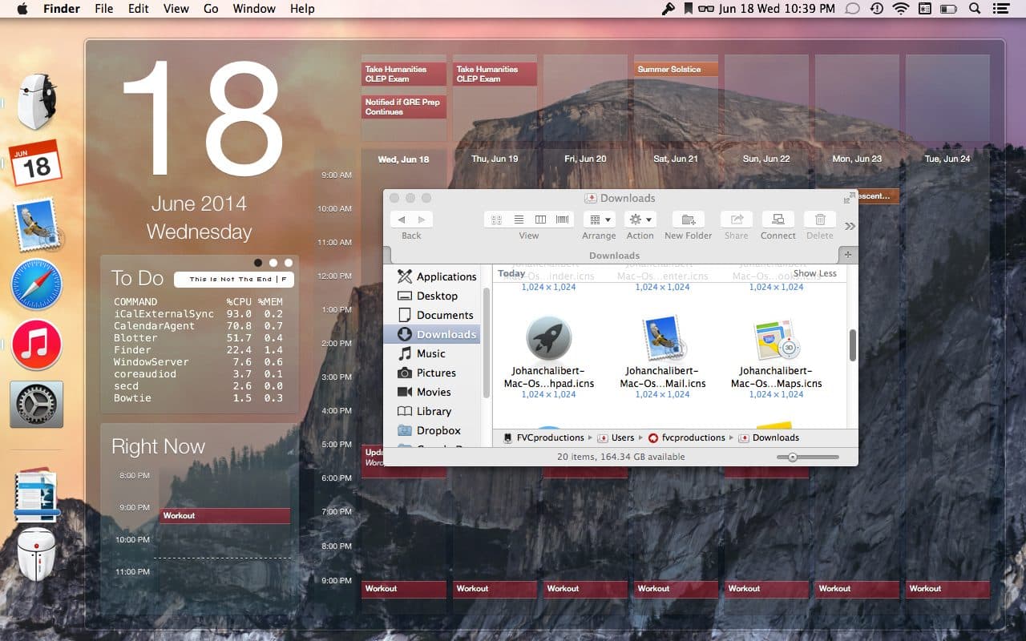Open Documents in the Finder sidebar

coord(444,315)
